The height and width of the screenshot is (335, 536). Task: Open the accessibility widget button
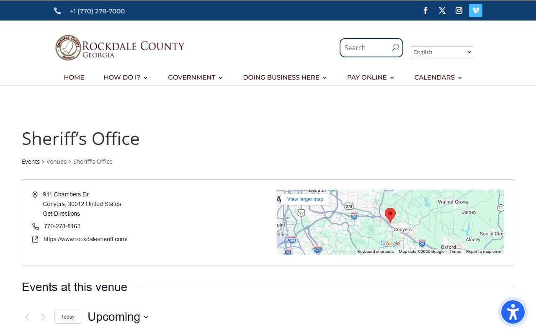tap(513, 312)
